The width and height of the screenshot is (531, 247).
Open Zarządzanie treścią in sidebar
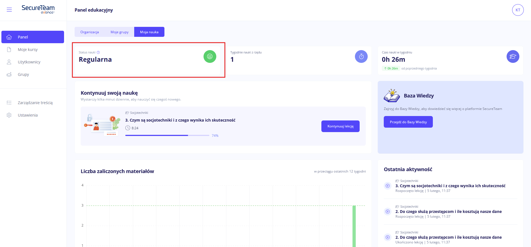pos(35,103)
